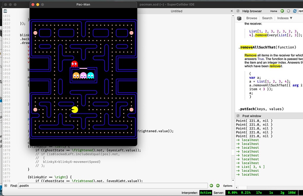The height and width of the screenshot is (196, 303).
Task: Click the Interpreter Active status box
Action: coord(206,192)
